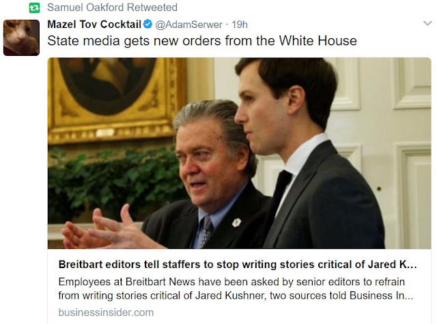The width and height of the screenshot is (437, 324).
Task: Open the 19h timestamp permalink
Action: [240, 25]
